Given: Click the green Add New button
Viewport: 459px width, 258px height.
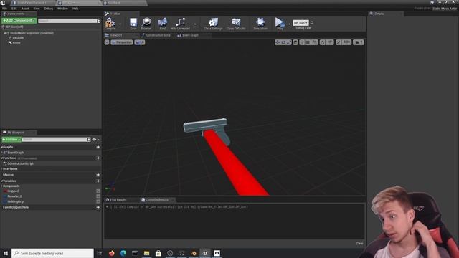Looking at the screenshot, I should (11, 140).
